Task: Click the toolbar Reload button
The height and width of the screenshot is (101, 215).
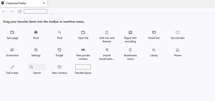Action: pyautogui.click(x=20, y=11)
